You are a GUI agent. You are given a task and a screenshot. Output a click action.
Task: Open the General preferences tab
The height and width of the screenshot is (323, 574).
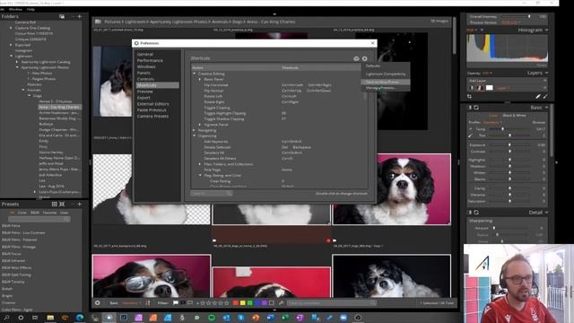[145, 54]
